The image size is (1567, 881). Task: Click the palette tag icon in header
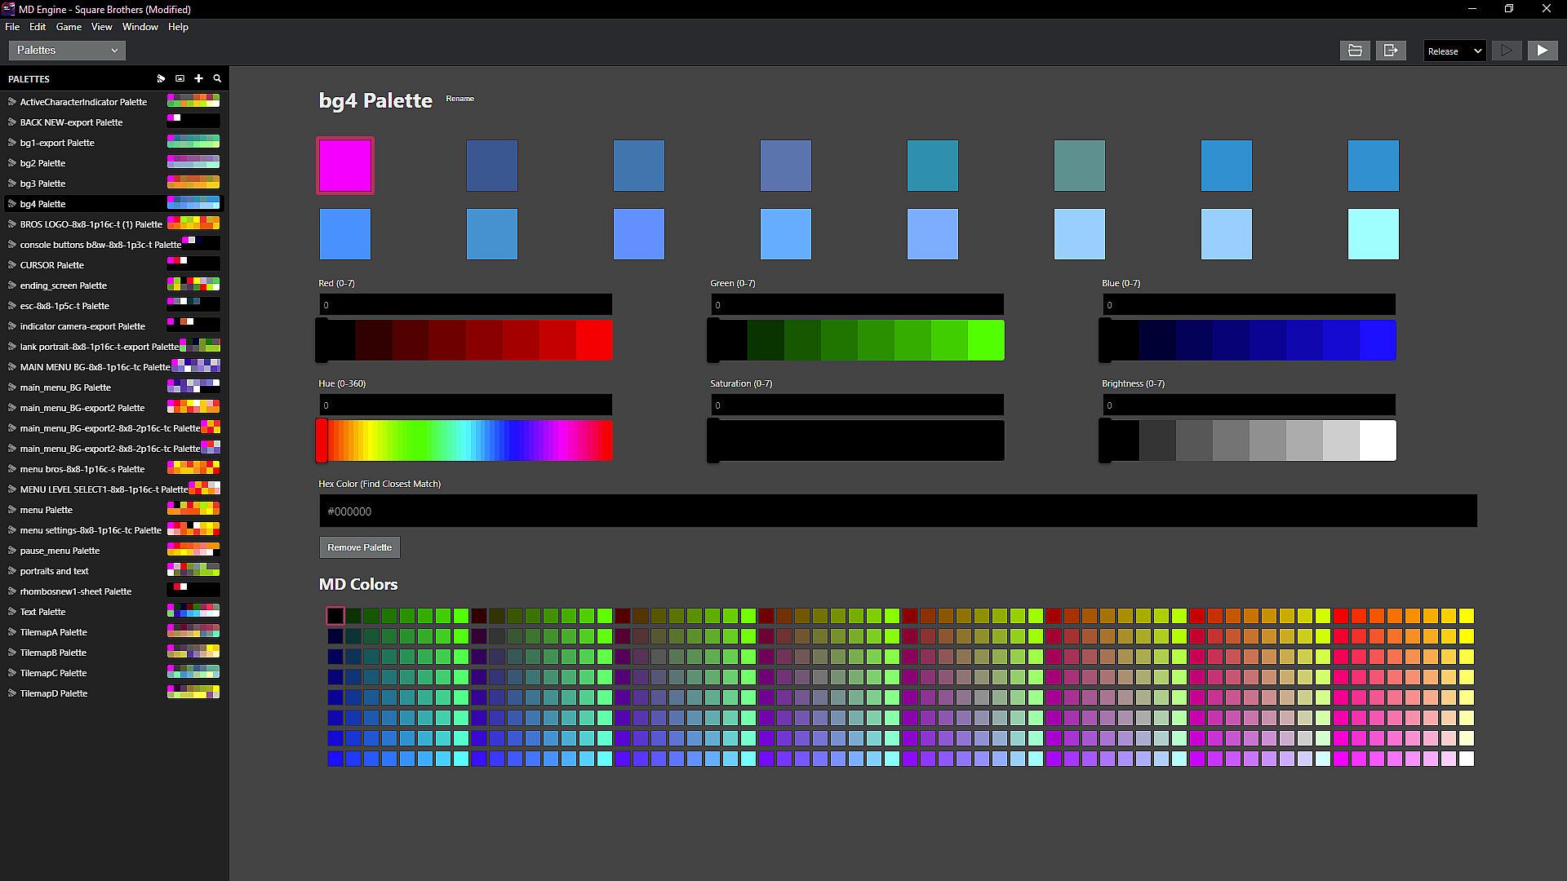click(x=161, y=79)
